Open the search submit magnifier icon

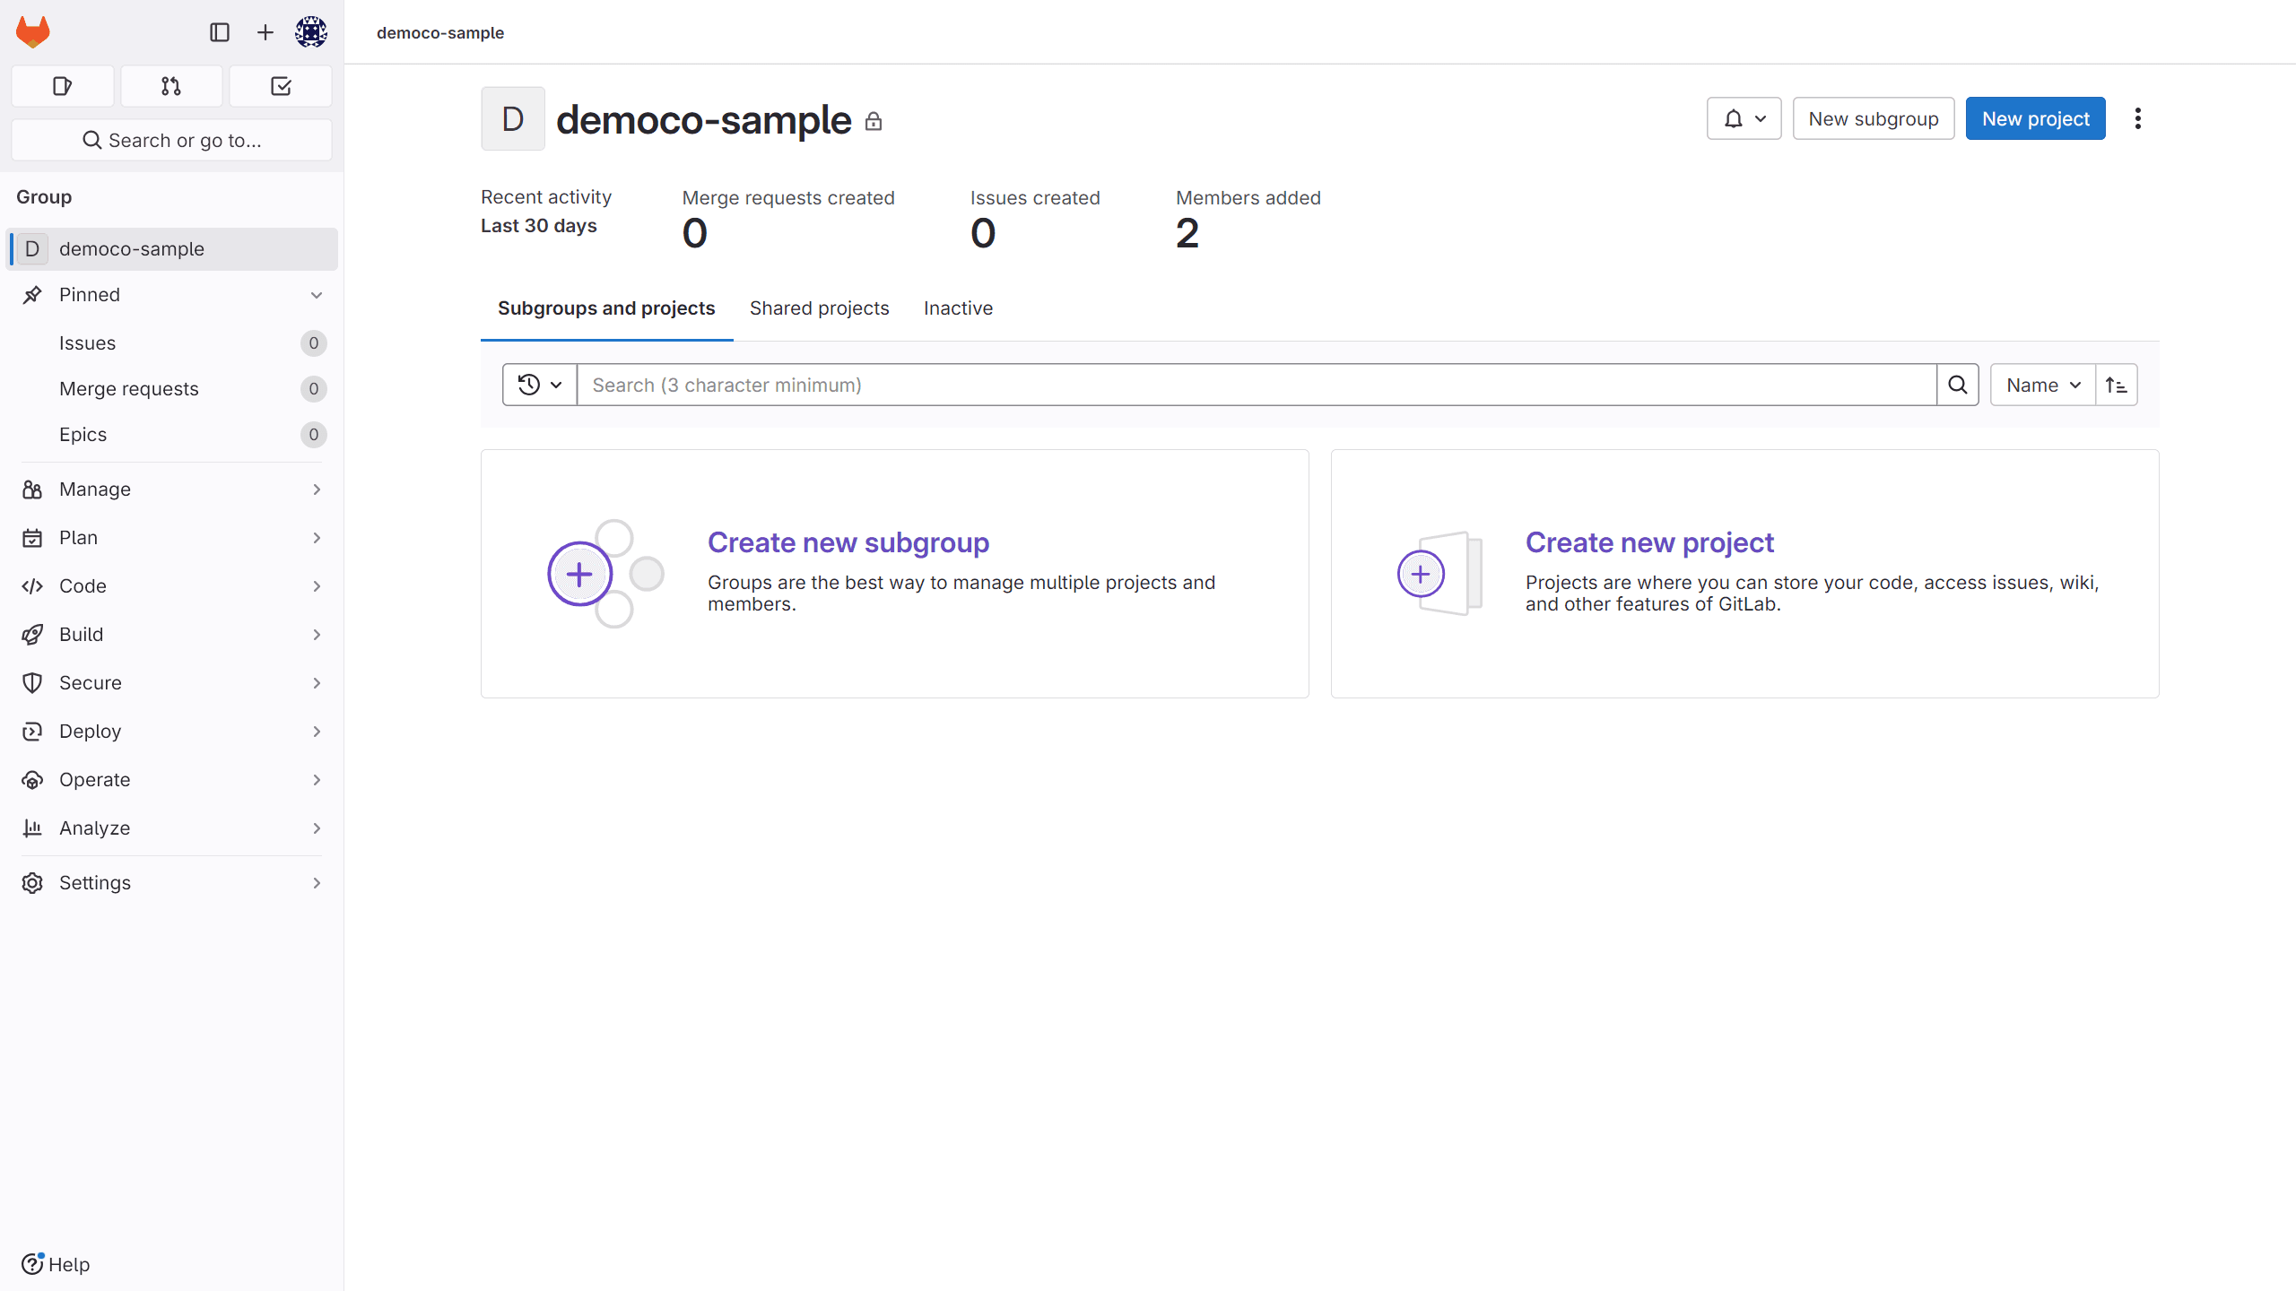pos(1958,385)
